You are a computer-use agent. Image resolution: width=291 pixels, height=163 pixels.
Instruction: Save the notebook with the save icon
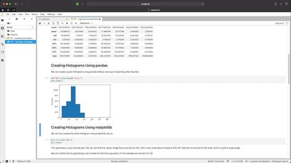point(40,23)
